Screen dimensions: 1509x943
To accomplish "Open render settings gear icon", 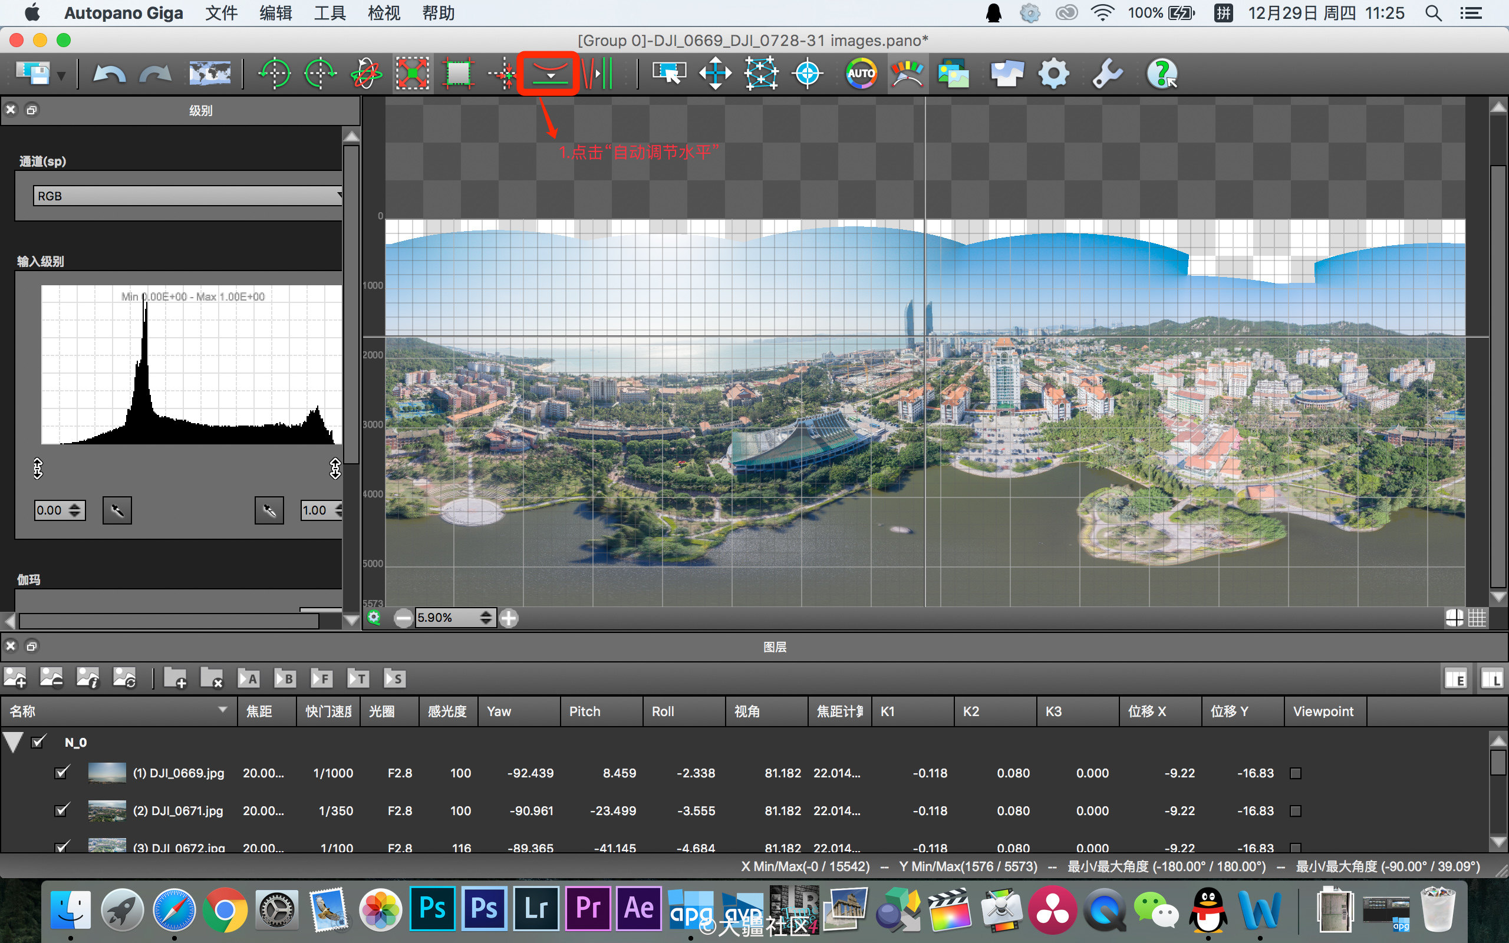I will click(x=1053, y=74).
